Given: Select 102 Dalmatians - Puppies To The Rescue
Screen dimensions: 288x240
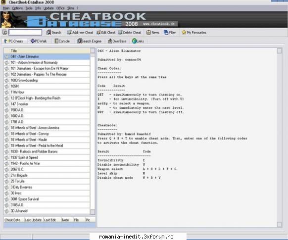Looking at the screenshot, I should click(x=47, y=74).
